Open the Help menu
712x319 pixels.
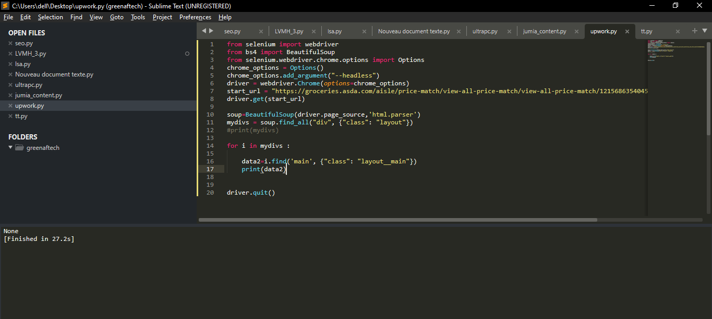[x=225, y=17]
